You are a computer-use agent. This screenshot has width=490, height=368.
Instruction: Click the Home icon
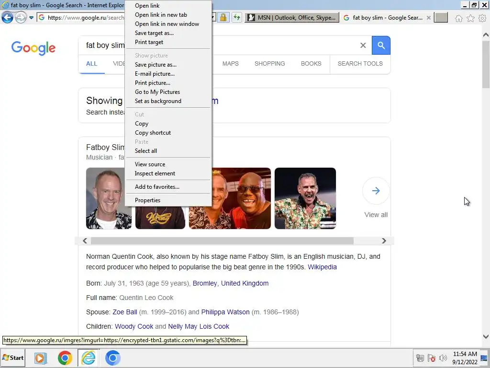click(459, 19)
